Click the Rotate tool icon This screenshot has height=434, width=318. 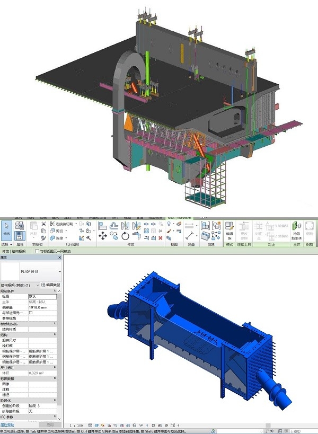(125, 236)
